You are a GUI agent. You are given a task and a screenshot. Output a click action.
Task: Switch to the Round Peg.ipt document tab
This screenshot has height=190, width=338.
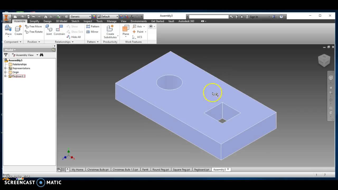click(161, 170)
